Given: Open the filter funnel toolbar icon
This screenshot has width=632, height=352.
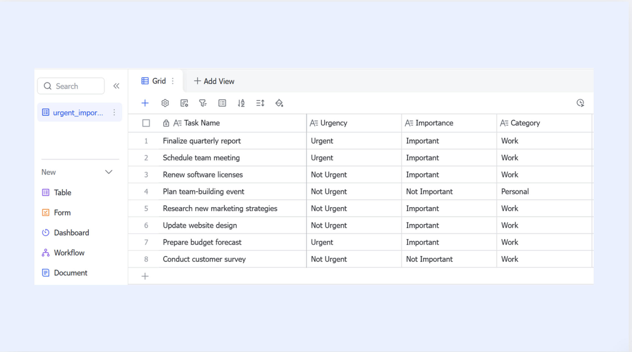Looking at the screenshot, I should click(x=203, y=103).
